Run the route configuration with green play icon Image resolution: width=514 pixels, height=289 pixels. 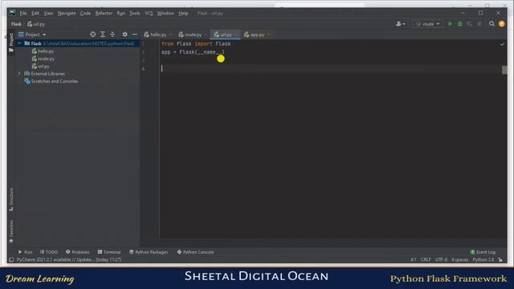(x=450, y=24)
